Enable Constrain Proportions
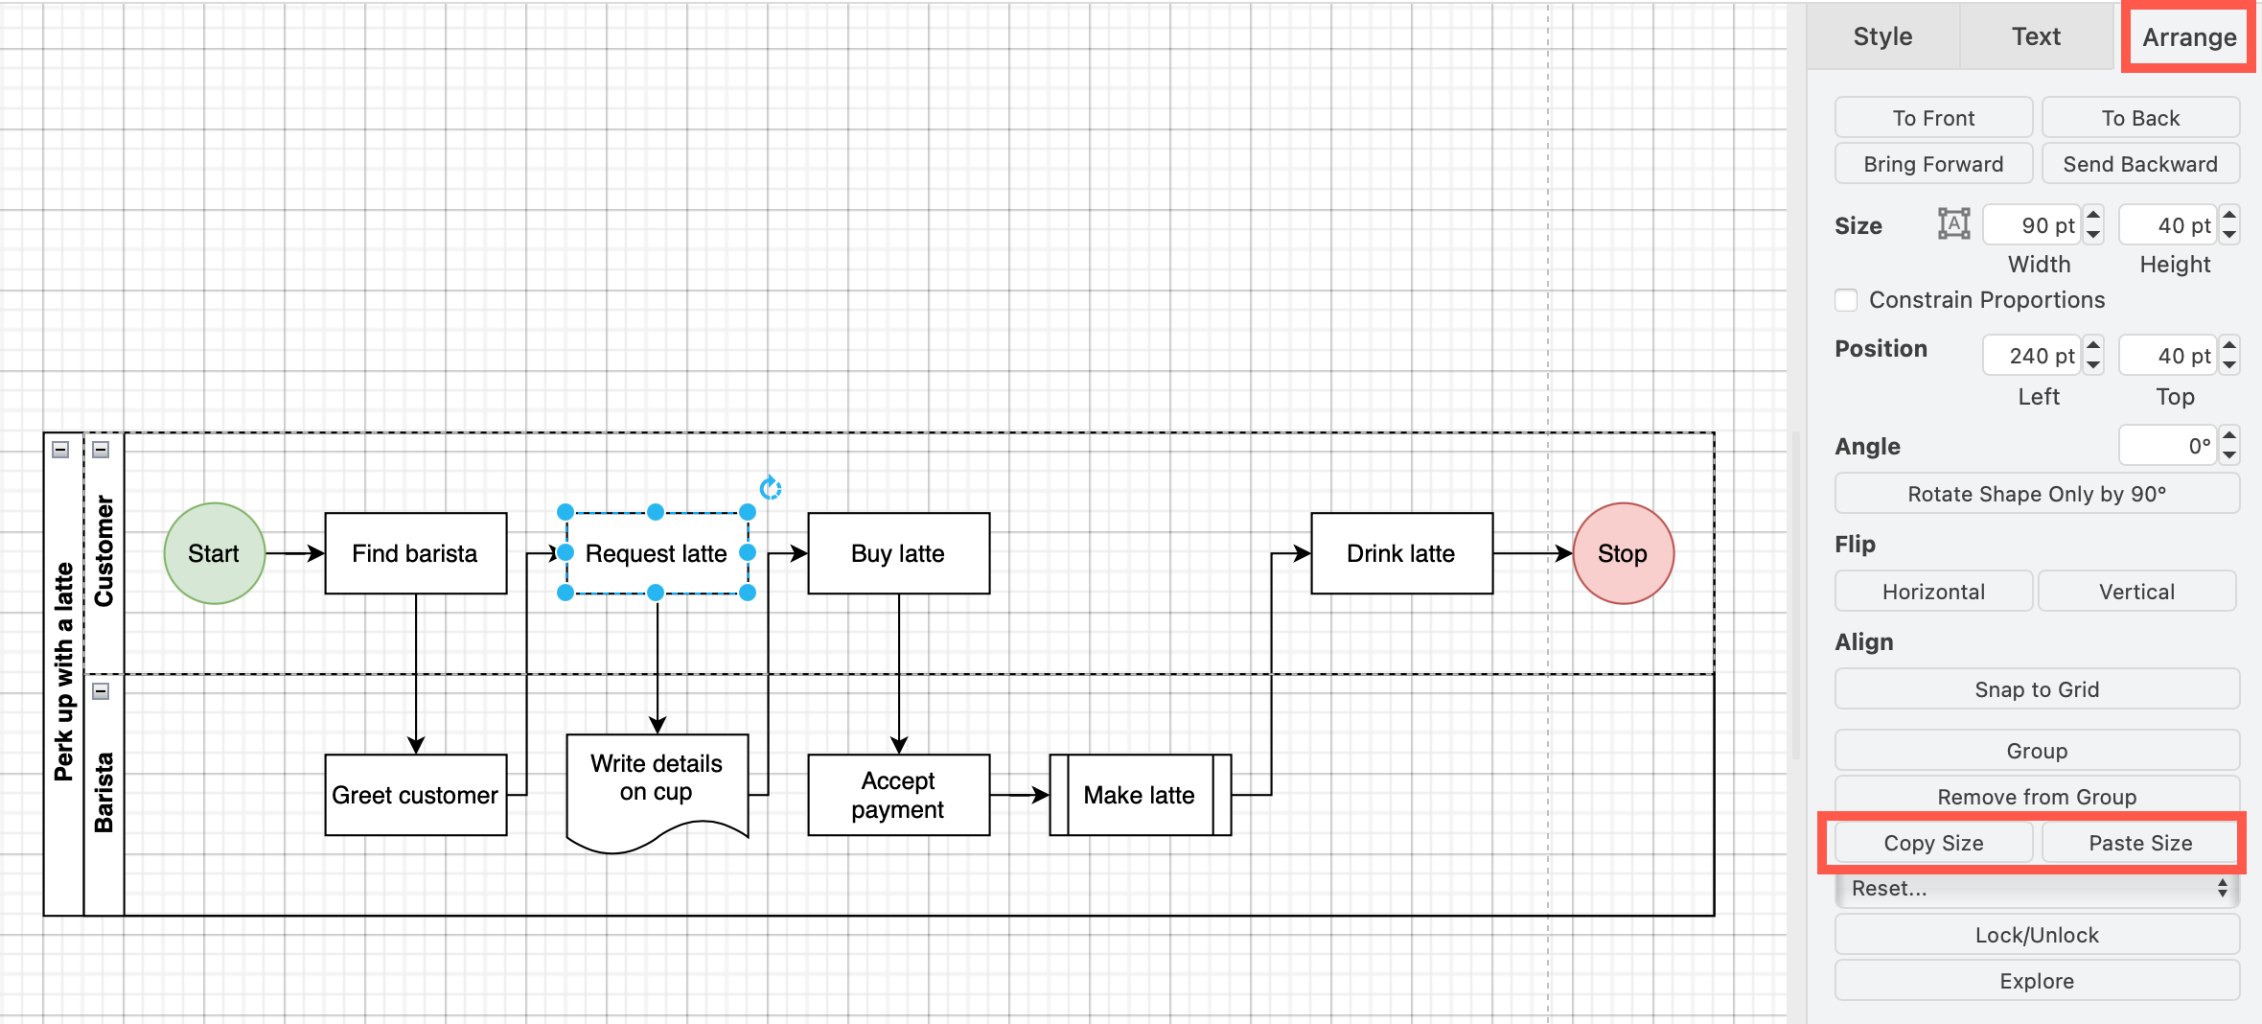2262x1024 pixels. click(1847, 299)
